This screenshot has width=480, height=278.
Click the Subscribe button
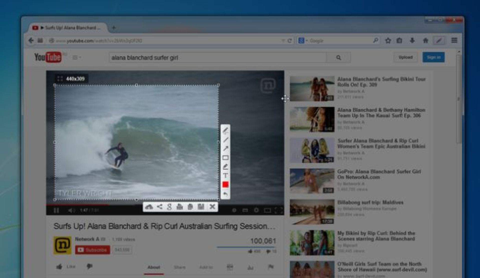click(92, 250)
